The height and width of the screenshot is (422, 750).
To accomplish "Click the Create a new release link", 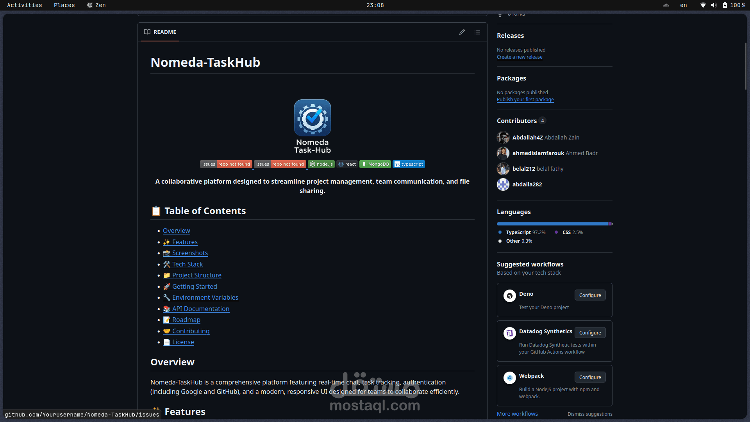I will (x=520, y=57).
